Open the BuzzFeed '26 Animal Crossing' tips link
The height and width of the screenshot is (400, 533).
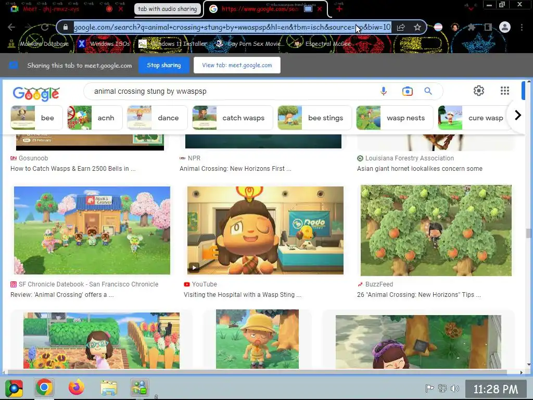419,295
